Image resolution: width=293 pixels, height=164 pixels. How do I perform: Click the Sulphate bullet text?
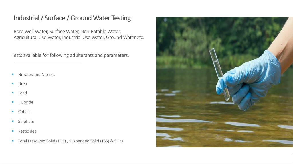pos(26,121)
